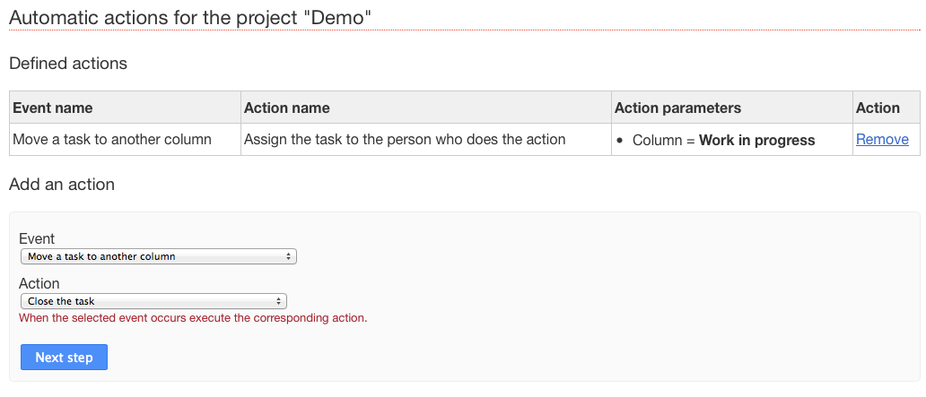Click the Defined actions heading
The image size is (926, 397).
[68, 64]
